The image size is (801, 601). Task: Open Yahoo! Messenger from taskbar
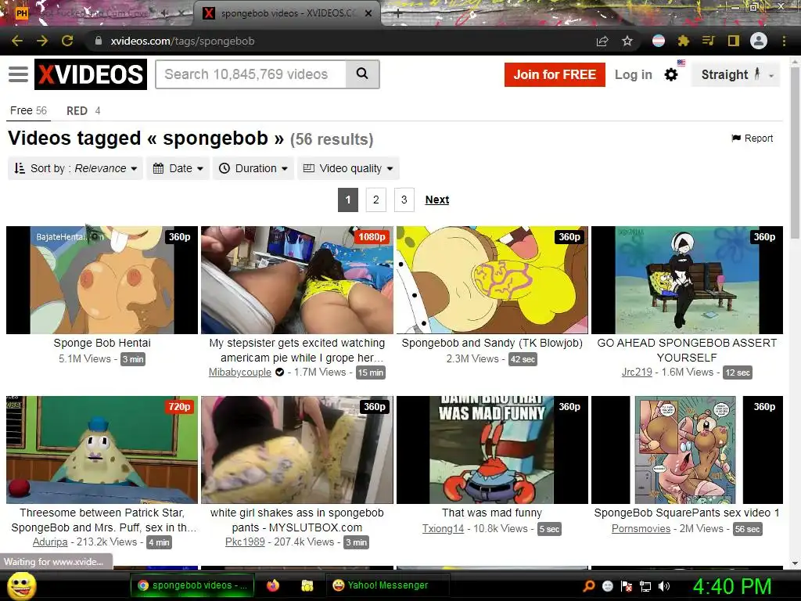[x=387, y=585]
